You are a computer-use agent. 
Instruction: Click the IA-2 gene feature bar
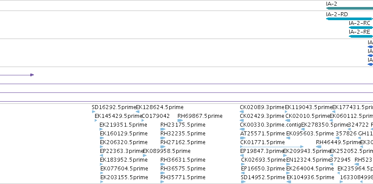pos(349,8)
